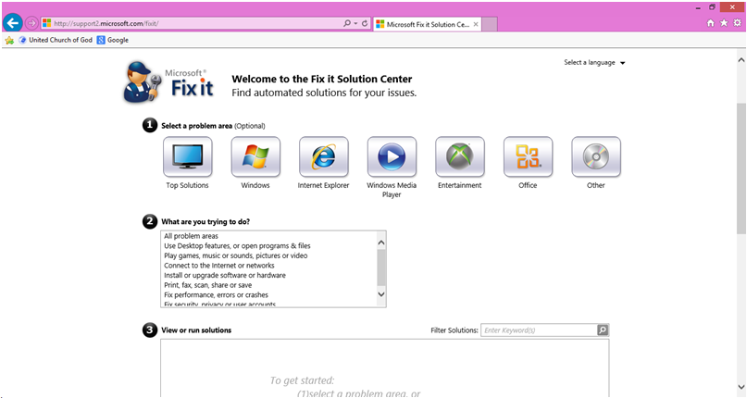
Task: Open United Church of God favorite link
Action: pyautogui.click(x=56, y=40)
